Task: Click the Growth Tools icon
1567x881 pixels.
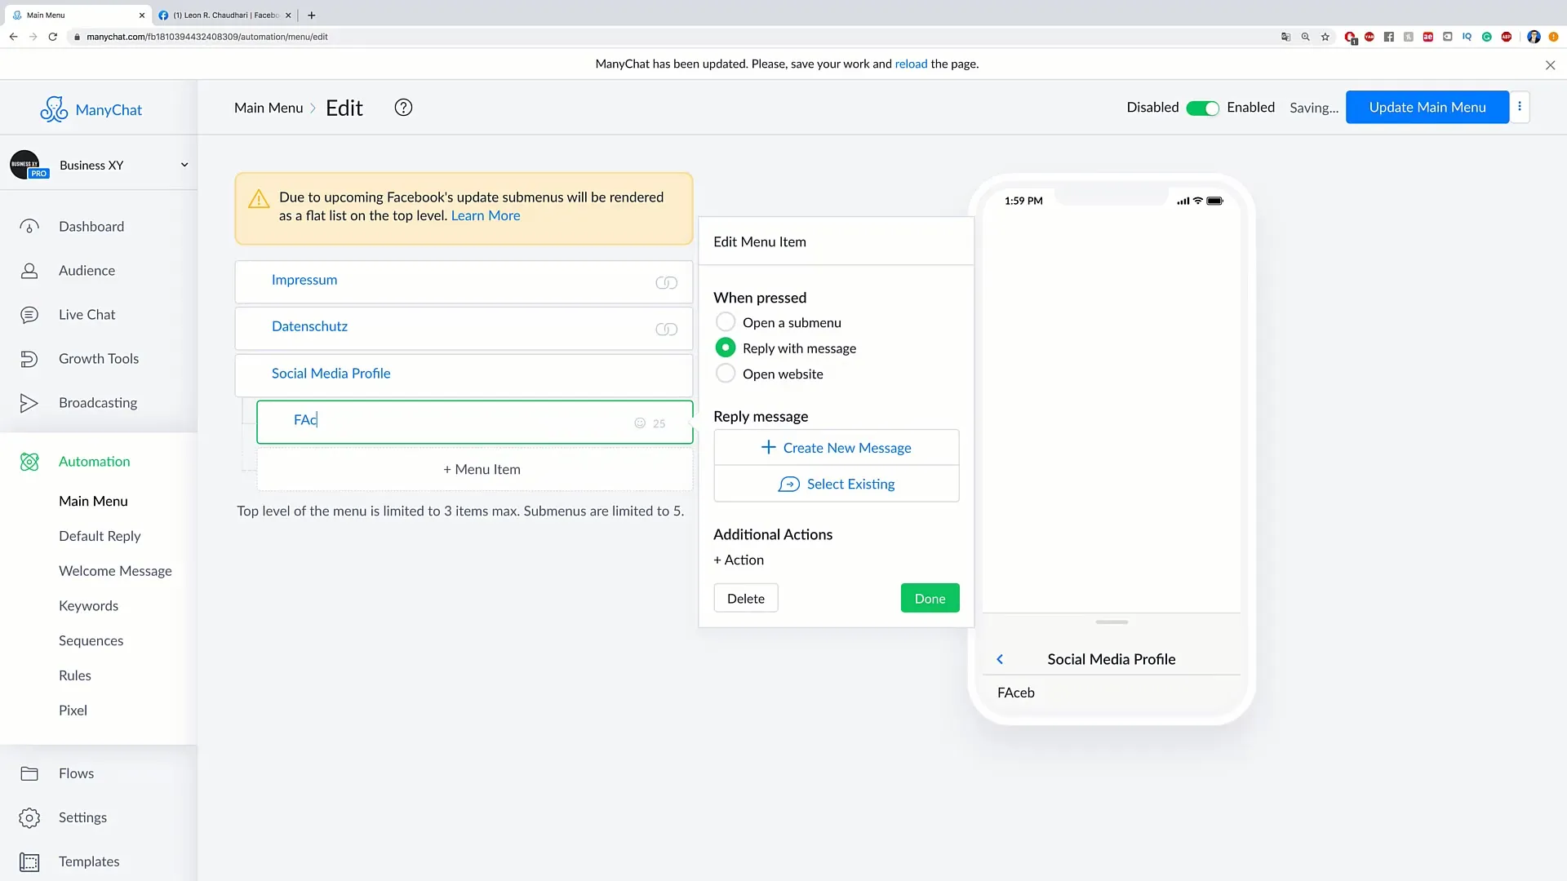Action: click(29, 359)
